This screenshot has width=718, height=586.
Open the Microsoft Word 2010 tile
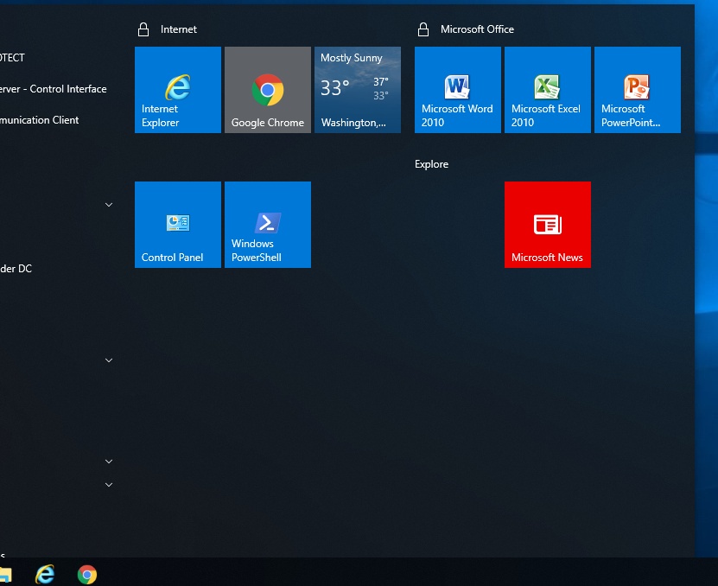[x=457, y=90]
